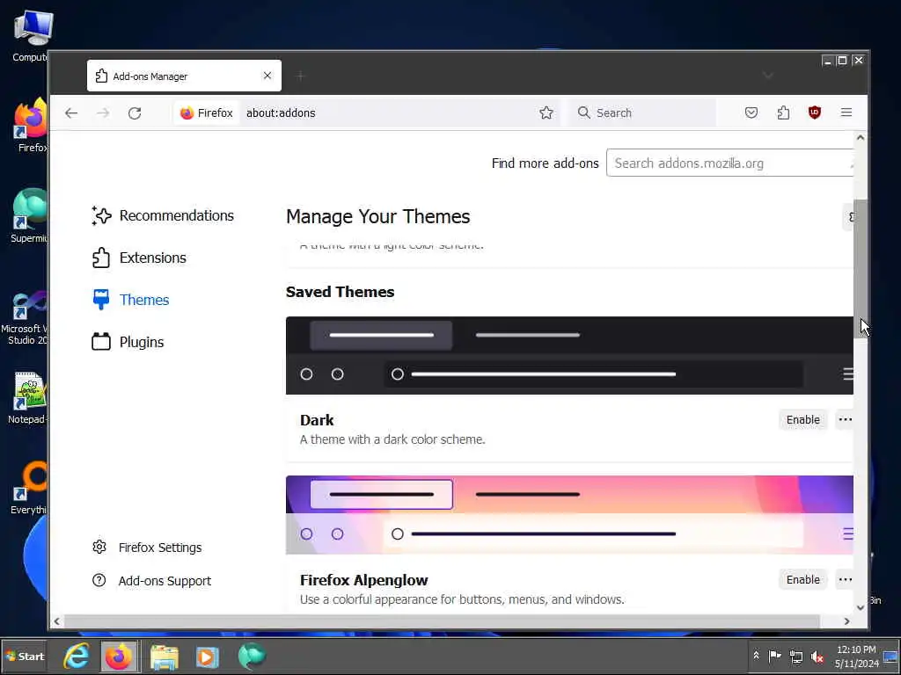Launch Internet Explorer from taskbar
Image resolution: width=901 pixels, height=675 pixels.
76,656
